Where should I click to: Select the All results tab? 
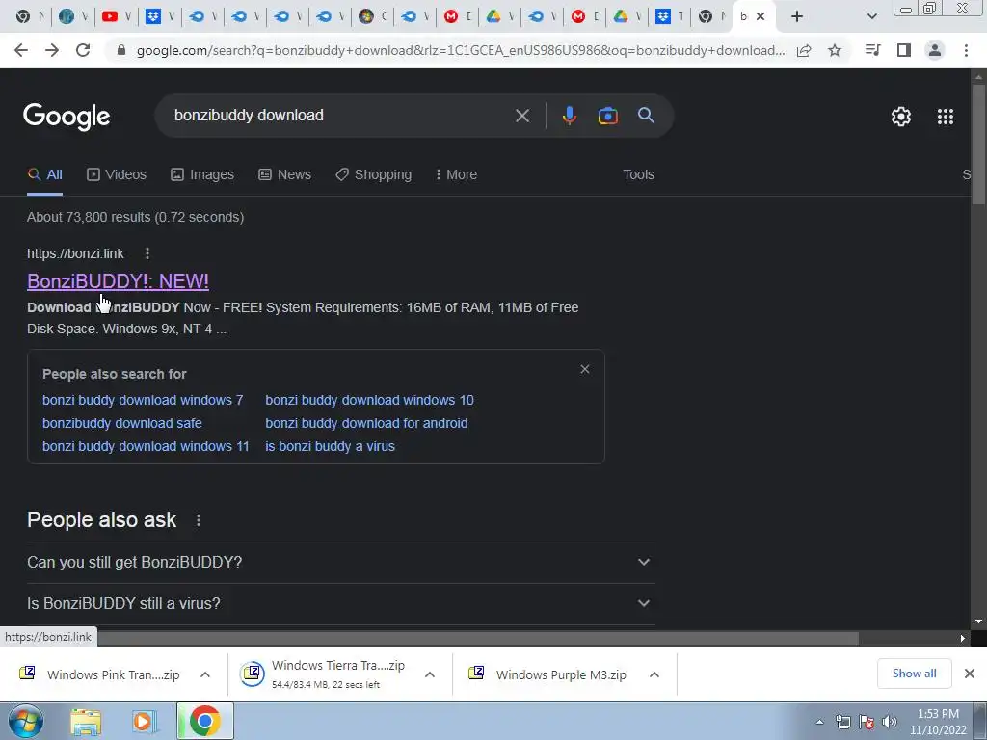44,175
